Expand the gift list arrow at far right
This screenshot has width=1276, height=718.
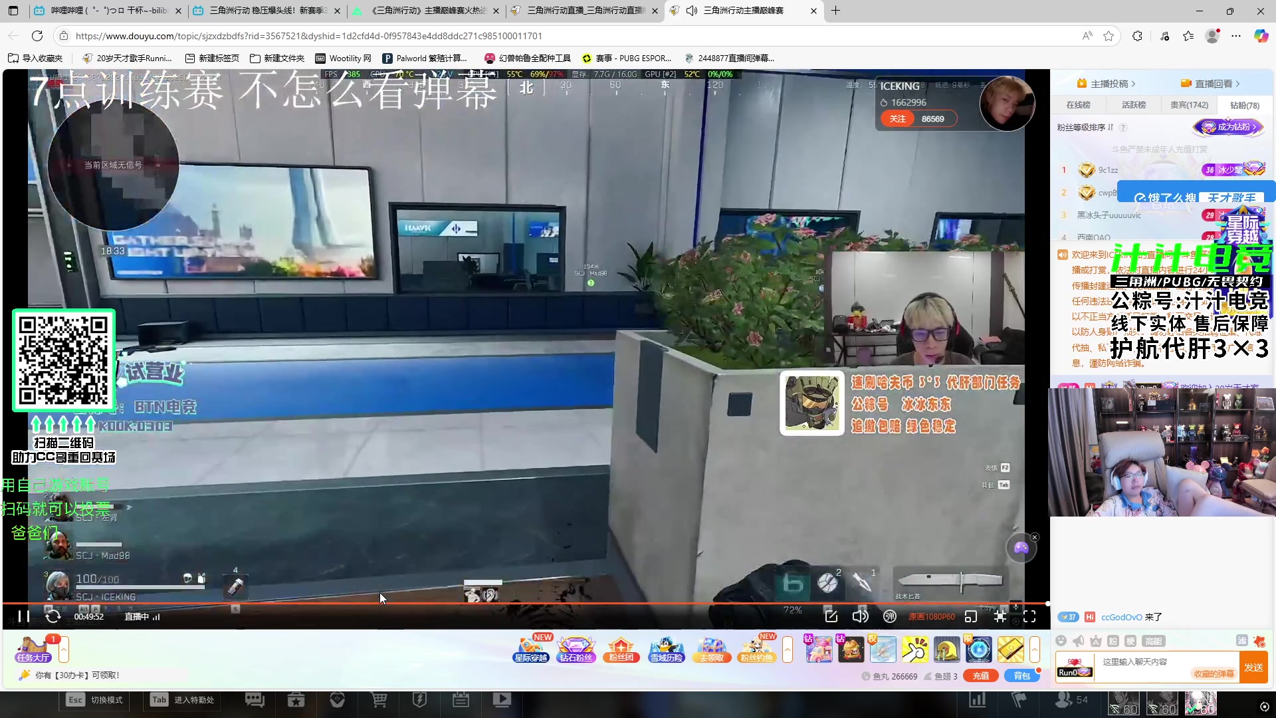tap(1035, 650)
